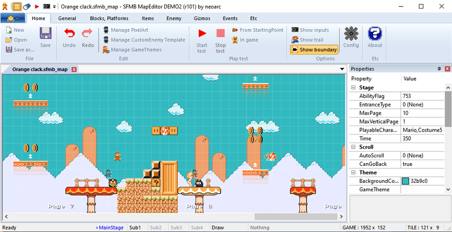452x232 pixels.
Task: Disable the Show boundary option
Action: pos(314,50)
